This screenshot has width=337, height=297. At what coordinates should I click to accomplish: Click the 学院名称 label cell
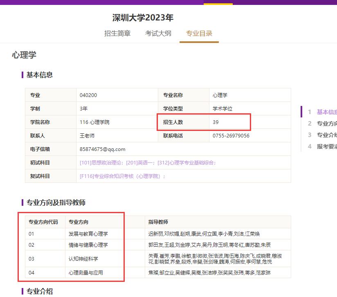(x=51, y=122)
